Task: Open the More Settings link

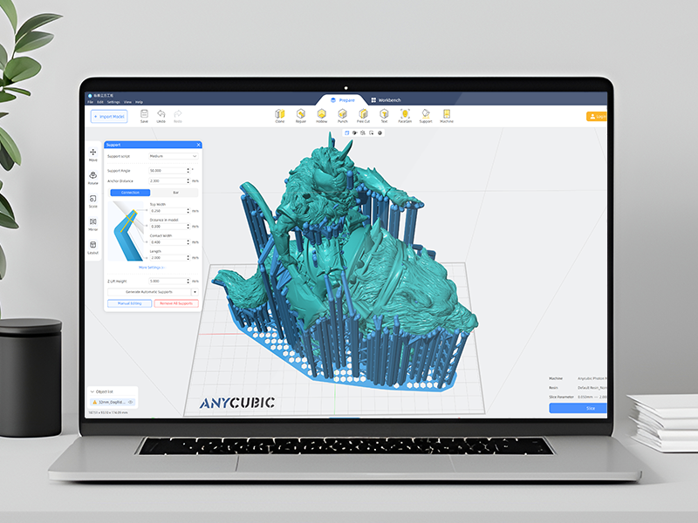Action: [x=151, y=268]
